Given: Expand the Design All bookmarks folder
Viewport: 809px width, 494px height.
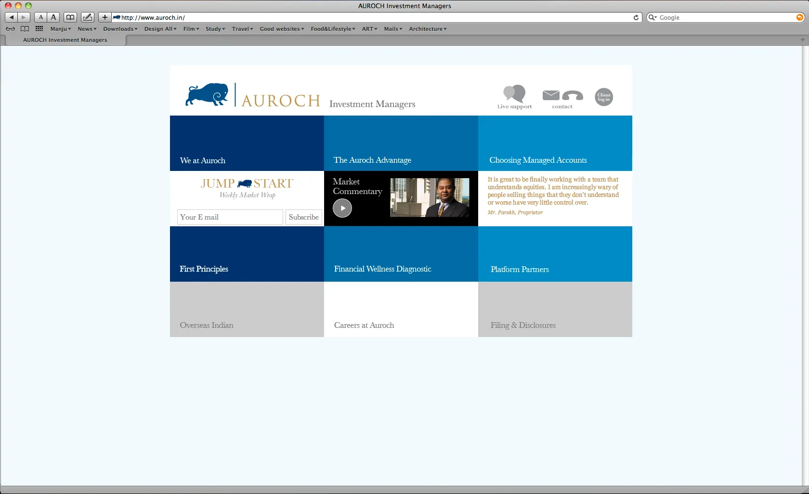Looking at the screenshot, I should point(160,29).
